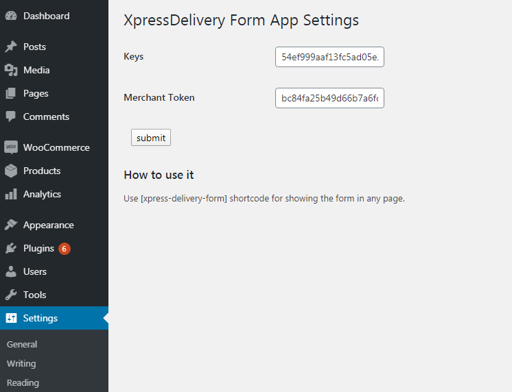
Task: Click the Users person icon
Action: [11, 271]
